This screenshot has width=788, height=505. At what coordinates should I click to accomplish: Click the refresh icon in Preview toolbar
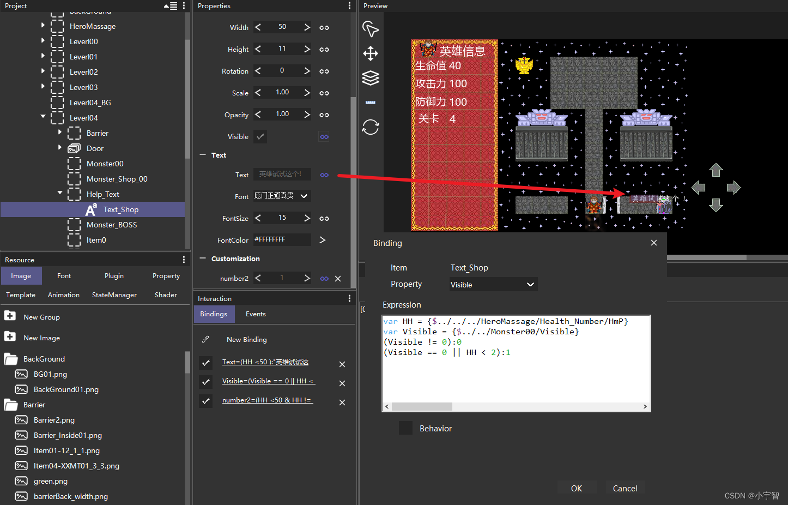[371, 127]
